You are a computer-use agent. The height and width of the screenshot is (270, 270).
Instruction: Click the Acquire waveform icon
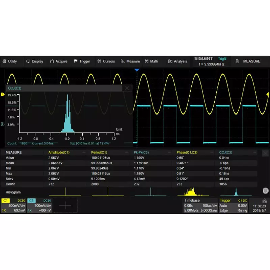point(52,61)
